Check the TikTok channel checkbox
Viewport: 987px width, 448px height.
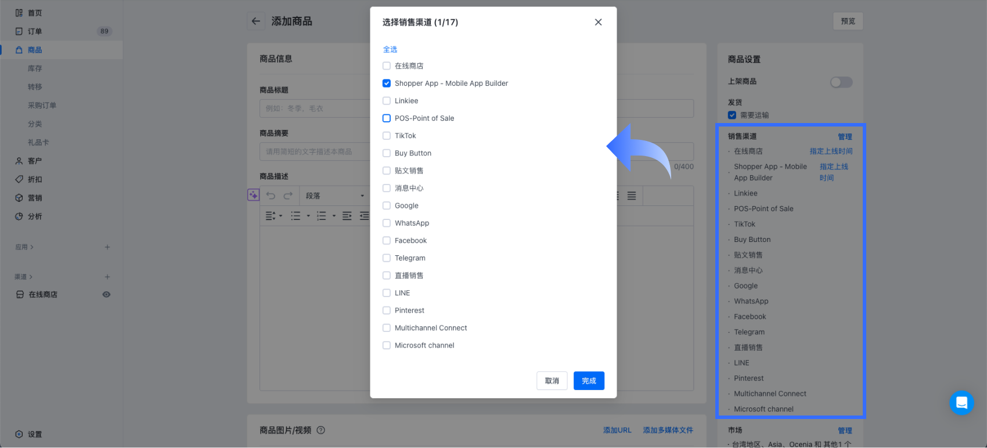coord(387,136)
